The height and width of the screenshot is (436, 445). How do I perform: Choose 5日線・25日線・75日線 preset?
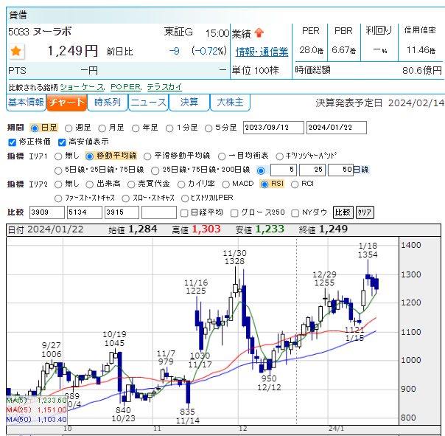click(58, 170)
